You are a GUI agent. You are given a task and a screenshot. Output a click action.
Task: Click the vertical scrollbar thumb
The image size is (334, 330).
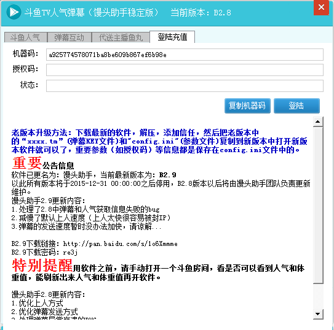pyautogui.click(x=318, y=205)
